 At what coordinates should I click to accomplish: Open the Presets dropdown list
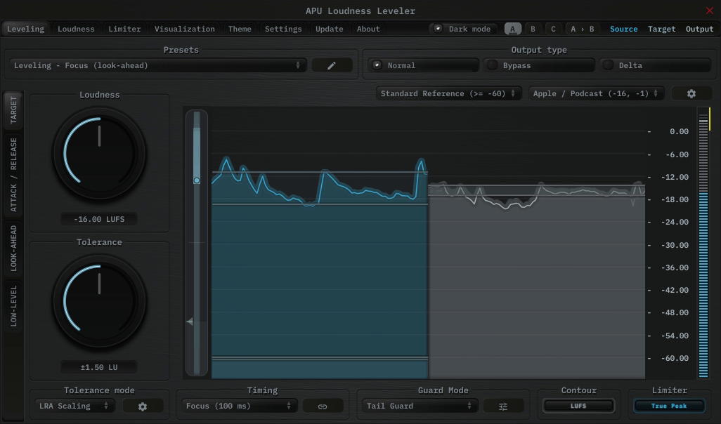coord(159,65)
